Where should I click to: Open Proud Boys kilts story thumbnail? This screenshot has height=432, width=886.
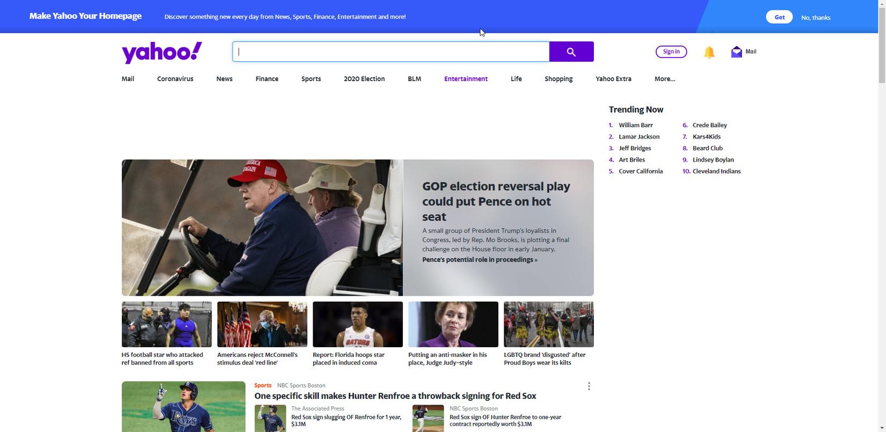549,324
